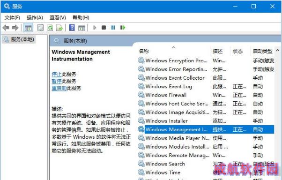282x180 pixels.
Task: Start service with the play icon
Action: coord(95,28)
